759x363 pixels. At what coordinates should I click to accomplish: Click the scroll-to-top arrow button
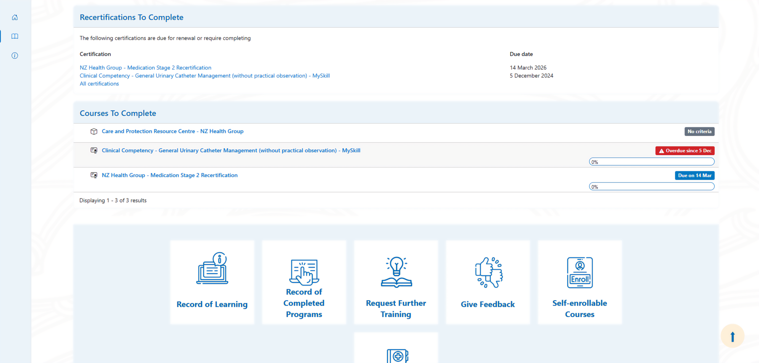(732, 336)
